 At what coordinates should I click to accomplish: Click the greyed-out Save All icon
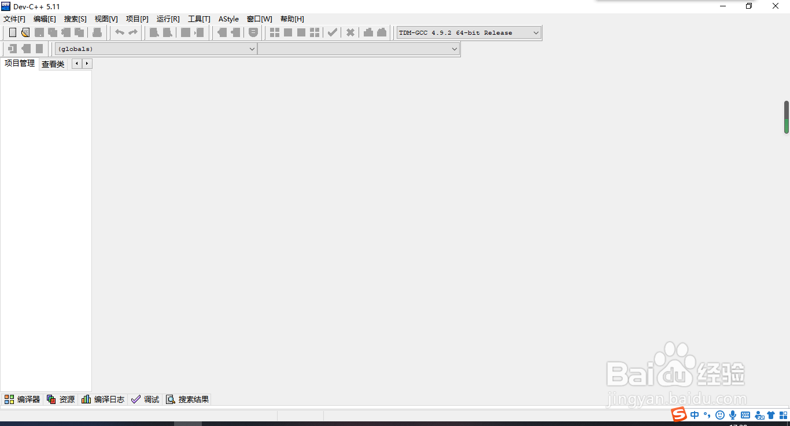[x=53, y=32]
